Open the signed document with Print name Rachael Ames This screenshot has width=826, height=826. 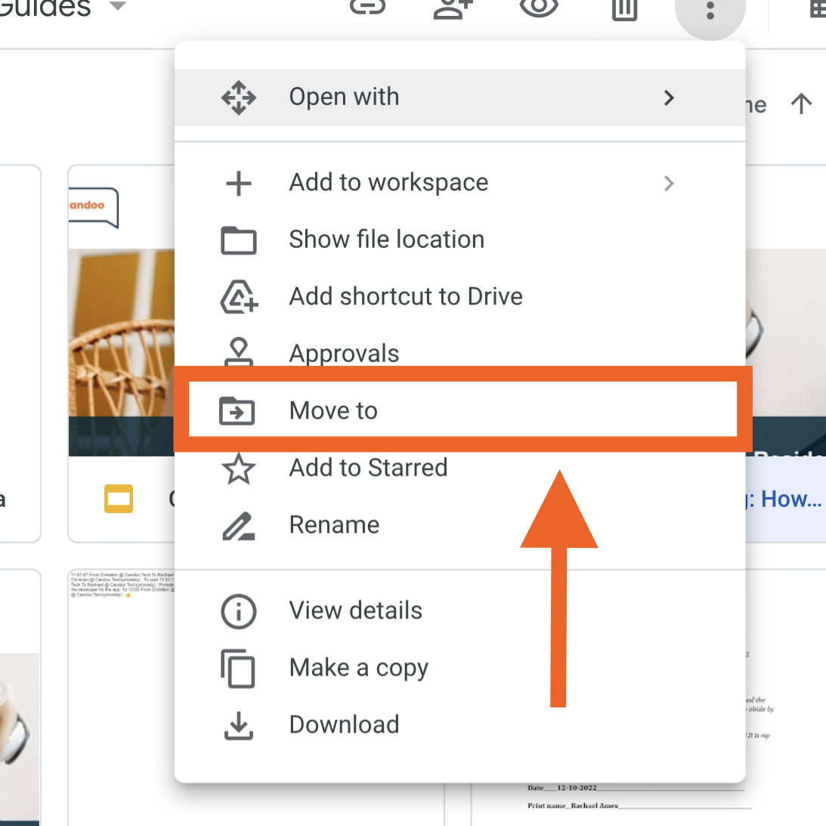coord(648,804)
